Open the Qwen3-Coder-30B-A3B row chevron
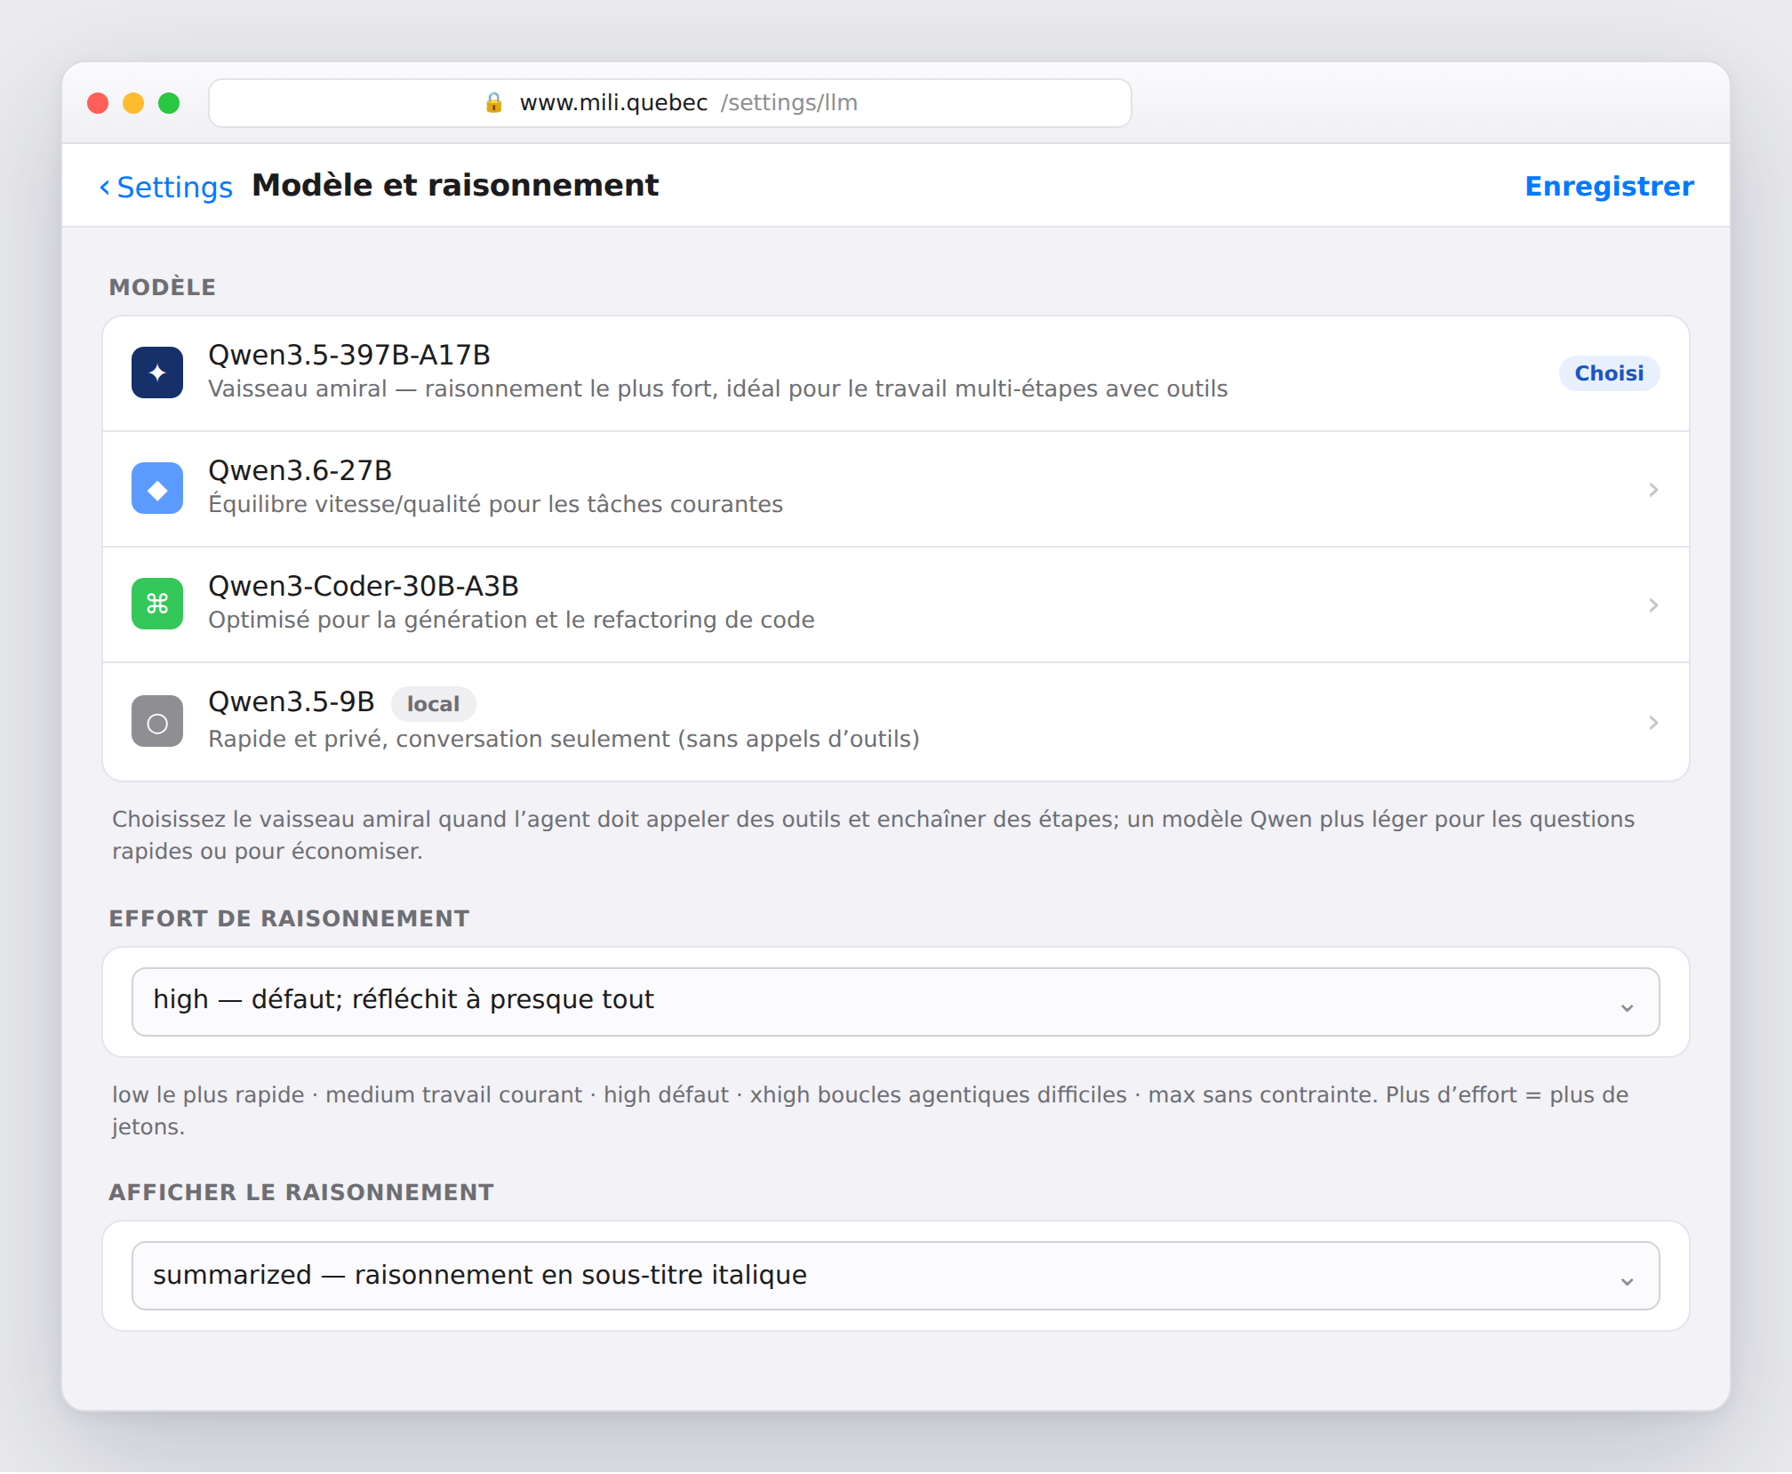This screenshot has width=1792, height=1474. (1653, 605)
